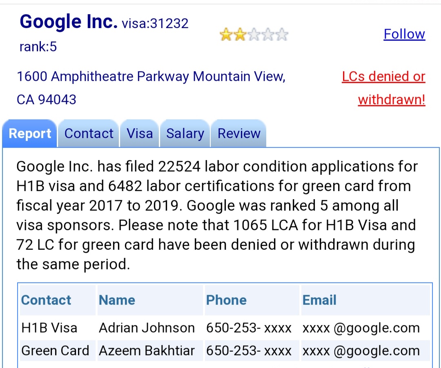Image resolution: width=441 pixels, height=368 pixels.
Task: Click the Email column header
Action: 319,300
